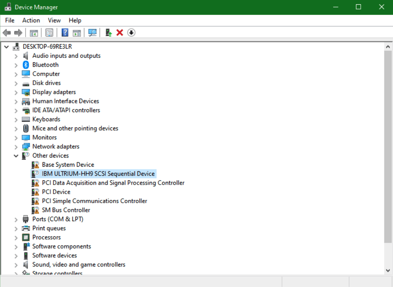Click Scan for hardware changes icon
Viewport: 393px width, 287px height.
click(x=93, y=33)
